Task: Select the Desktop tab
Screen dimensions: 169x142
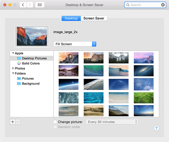Action: 71,18
